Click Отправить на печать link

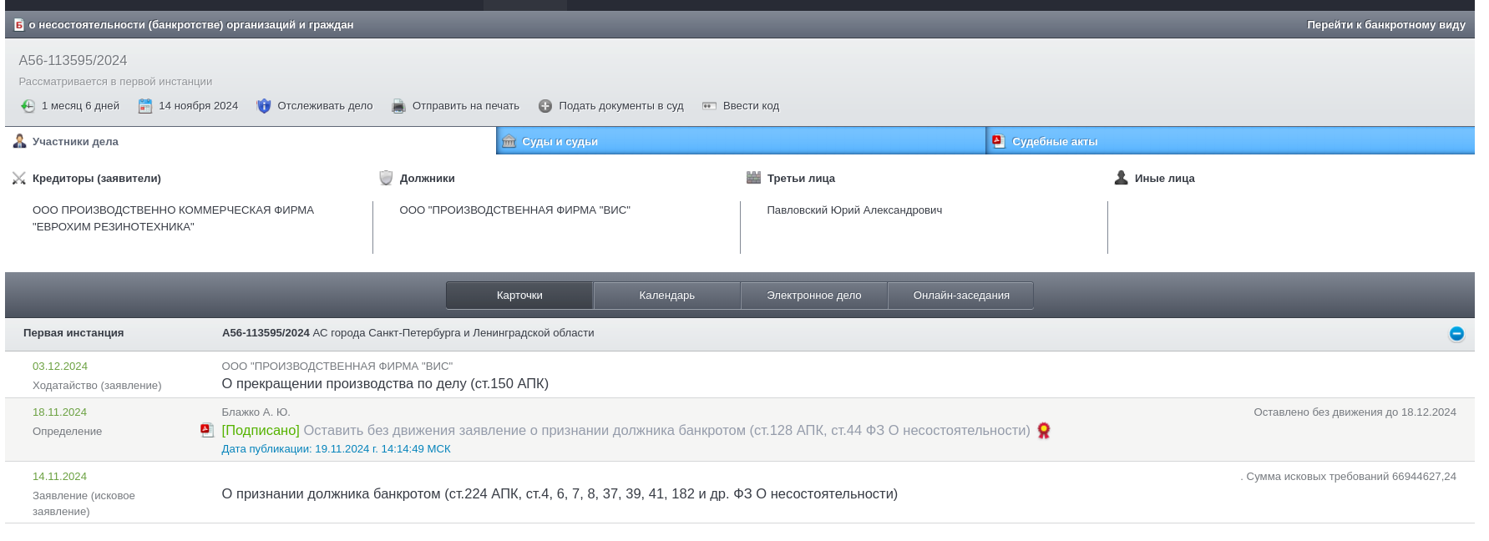466,106
